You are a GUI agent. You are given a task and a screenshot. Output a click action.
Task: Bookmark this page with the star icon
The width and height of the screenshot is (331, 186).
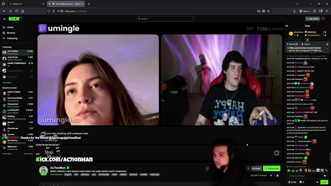tap(268, 11)
